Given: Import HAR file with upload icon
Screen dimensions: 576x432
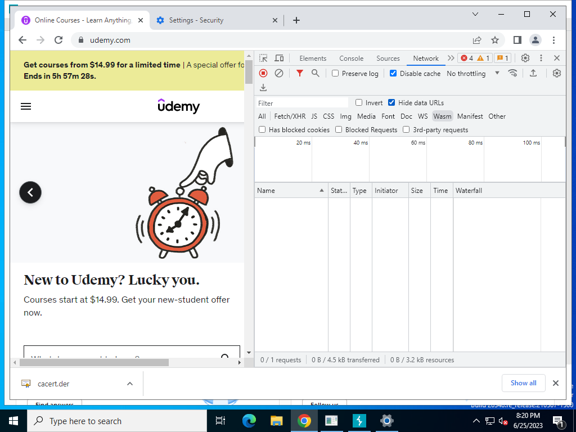Looking at the screenshot, I should 533,73.
